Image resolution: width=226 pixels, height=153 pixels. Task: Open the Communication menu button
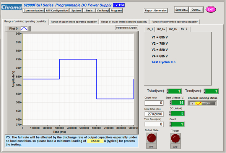(x=33, y=11)
